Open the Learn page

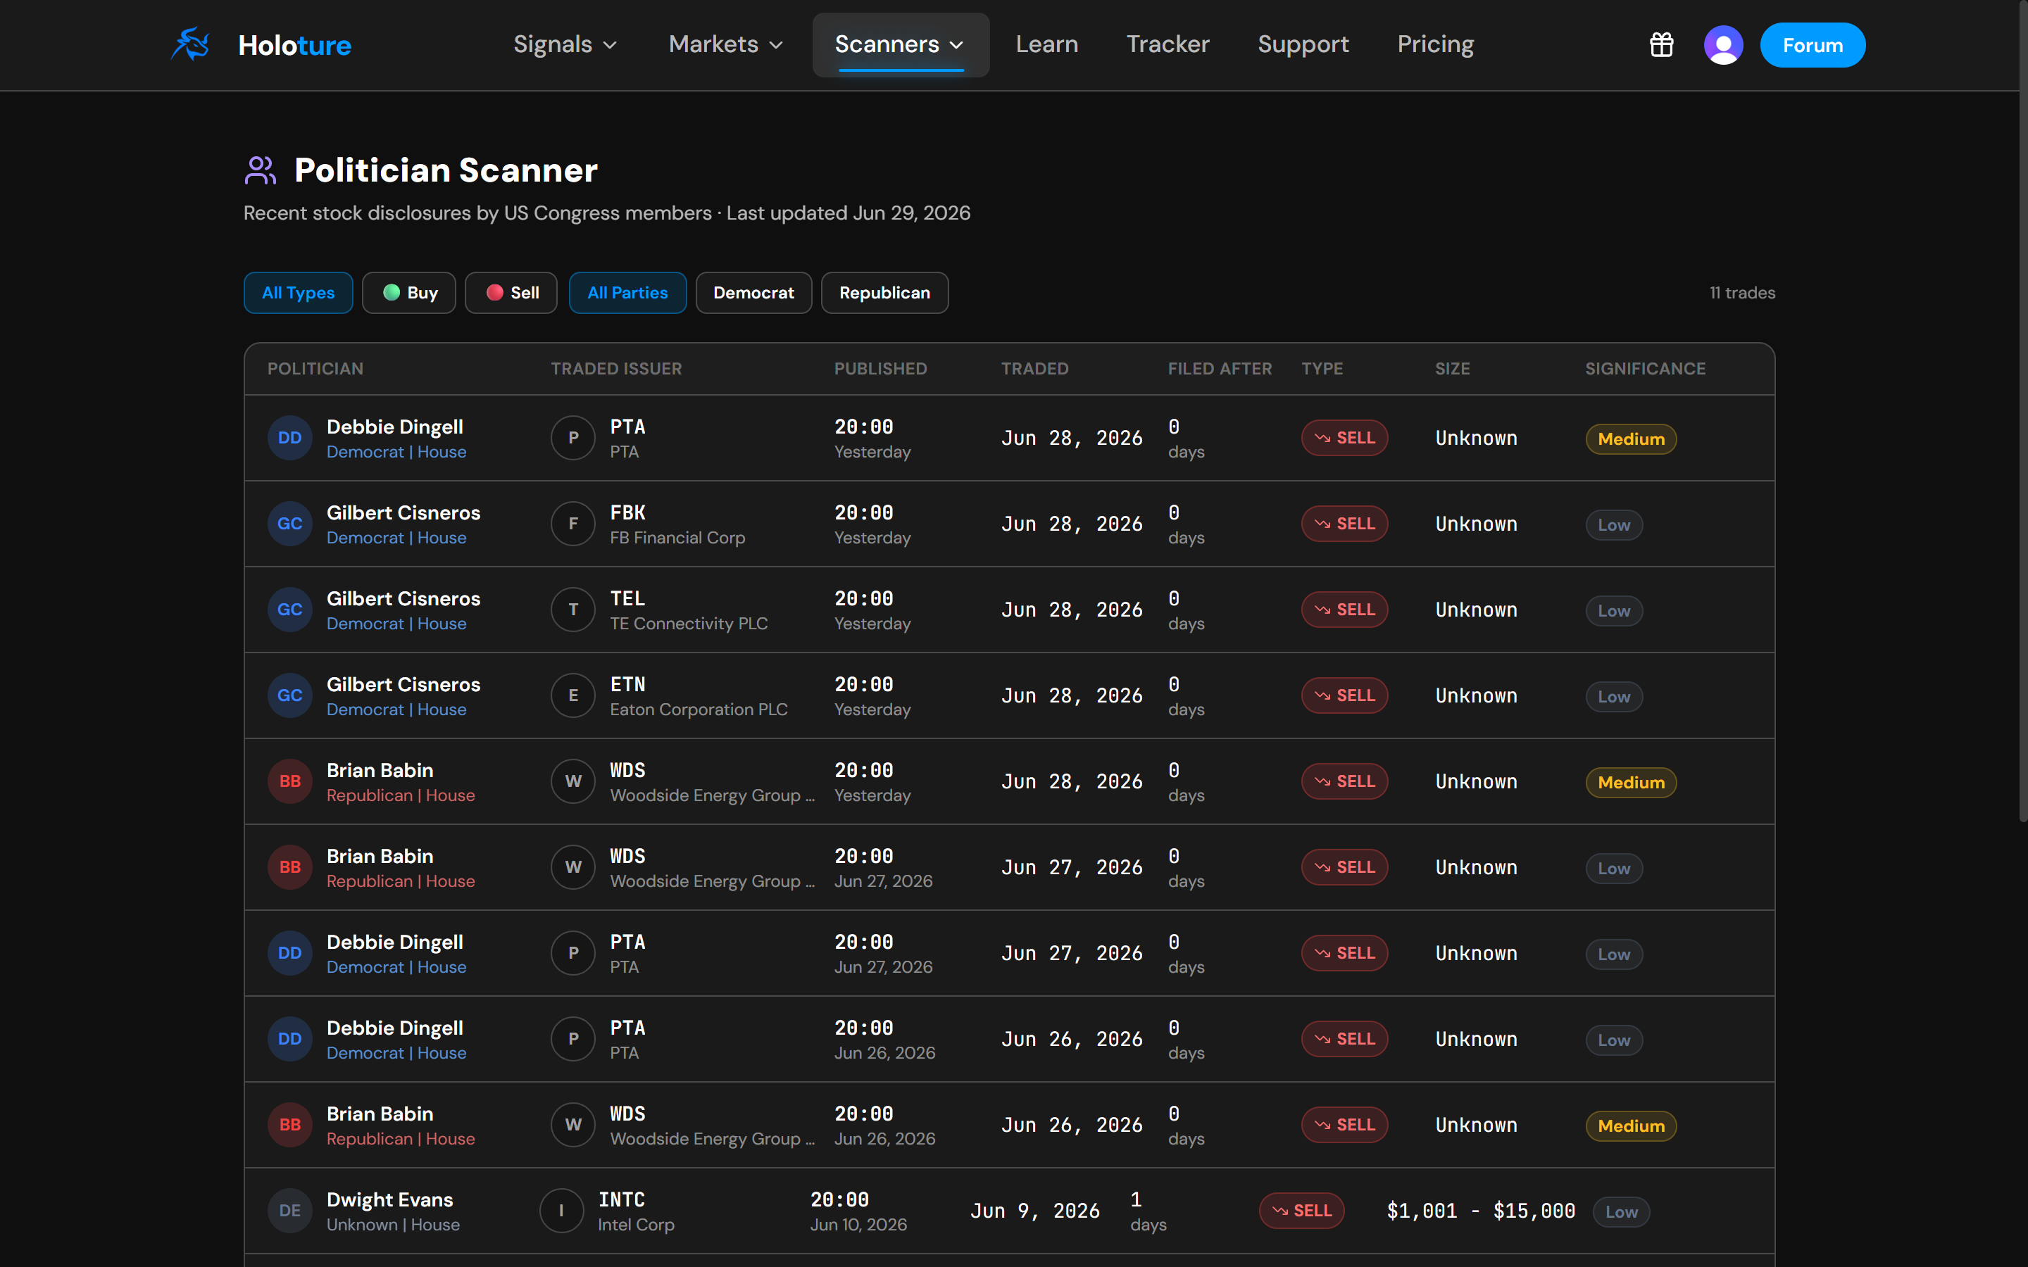1046,44
